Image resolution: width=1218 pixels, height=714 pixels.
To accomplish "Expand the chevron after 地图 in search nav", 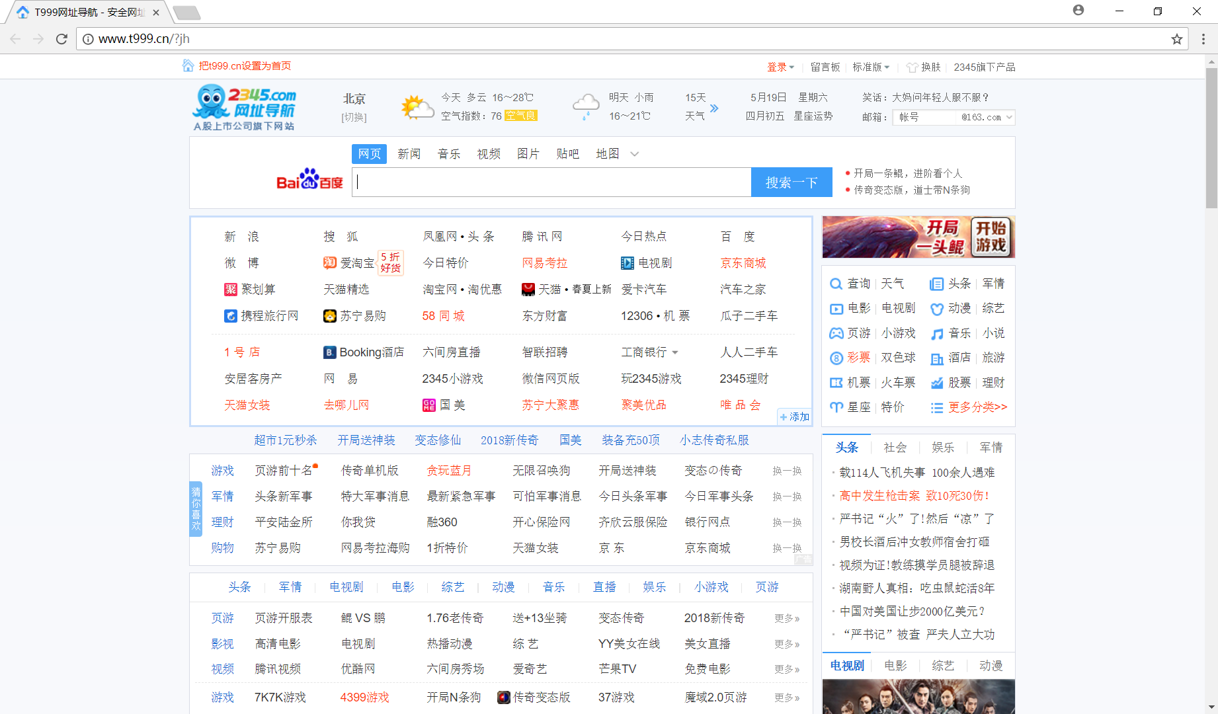I will (634, 153).
